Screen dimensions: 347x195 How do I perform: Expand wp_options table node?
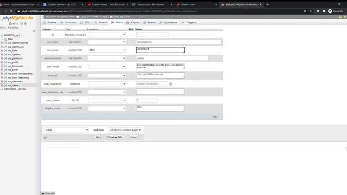(x=2, y=54)
